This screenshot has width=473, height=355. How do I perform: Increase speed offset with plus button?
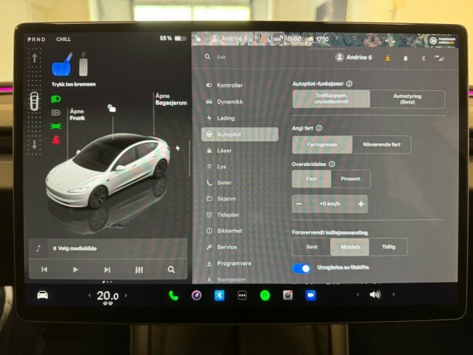click(x=361, y=205)
